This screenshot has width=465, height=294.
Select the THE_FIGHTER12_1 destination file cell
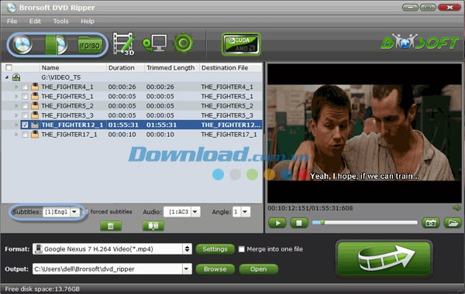pos(231,125)
